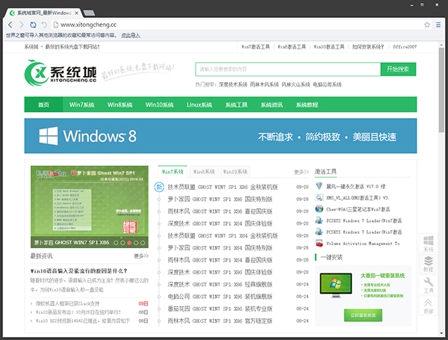This screenshot has width=448, height=340.
Task: Switch to the Win8系统 list tab
Action: pos(204,172)
